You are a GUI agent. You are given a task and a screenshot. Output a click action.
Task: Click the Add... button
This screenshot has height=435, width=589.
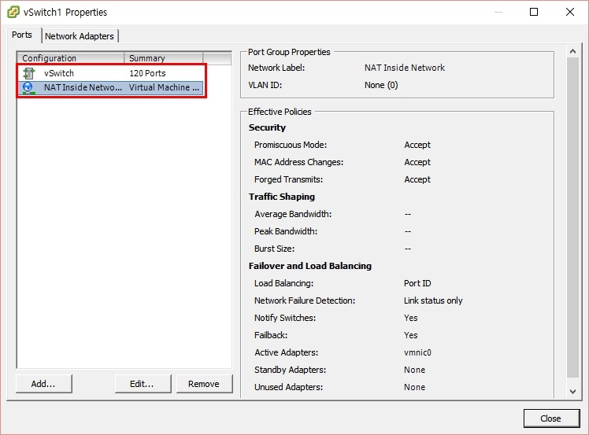(43, 384)
